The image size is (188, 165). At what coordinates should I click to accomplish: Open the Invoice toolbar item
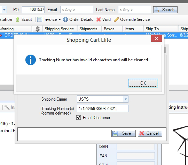click(x=49, y=19)
